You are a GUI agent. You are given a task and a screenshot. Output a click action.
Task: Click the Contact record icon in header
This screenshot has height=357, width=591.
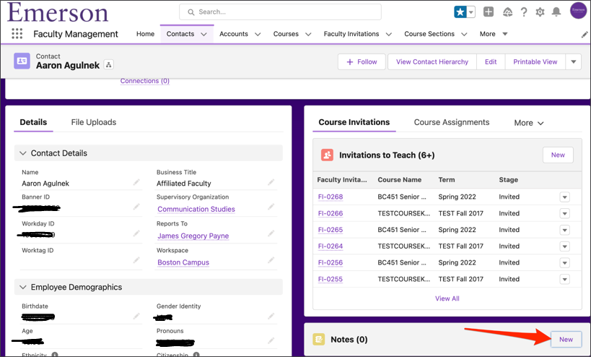pyautogui.click(x=22, y=61)
